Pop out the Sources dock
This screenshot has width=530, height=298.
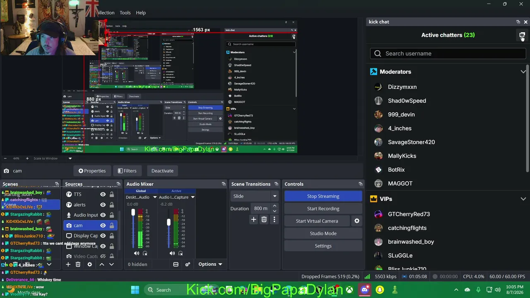[x=118, y=184]
